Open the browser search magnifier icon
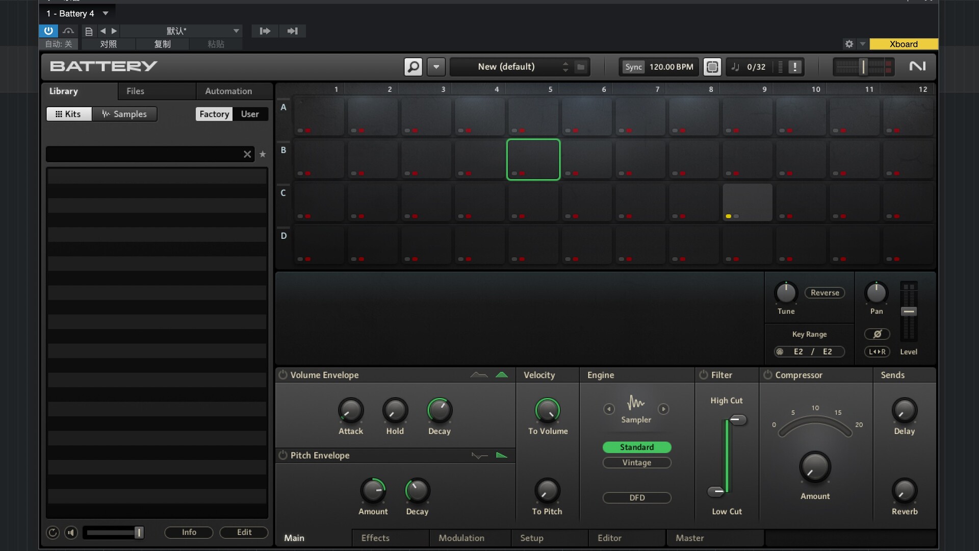 (x=413, y=66)
